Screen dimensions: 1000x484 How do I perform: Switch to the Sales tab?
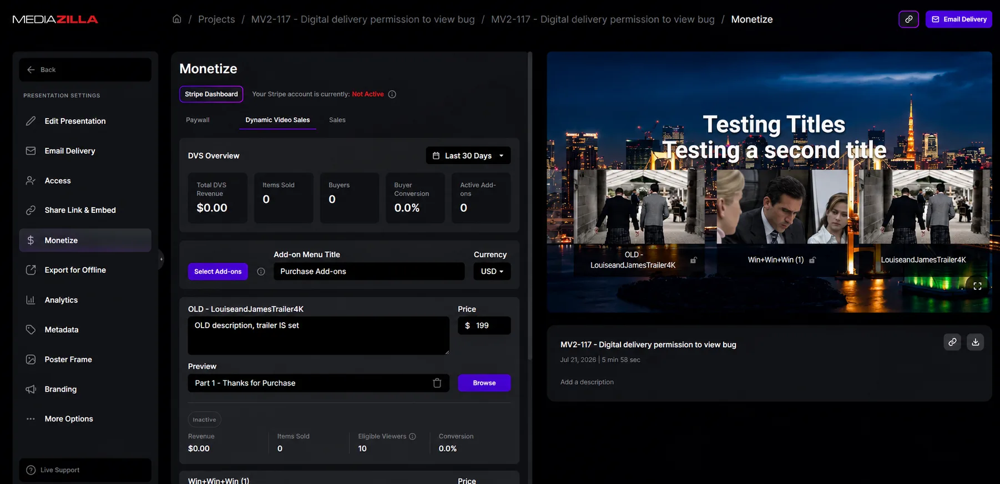(337, 120)
